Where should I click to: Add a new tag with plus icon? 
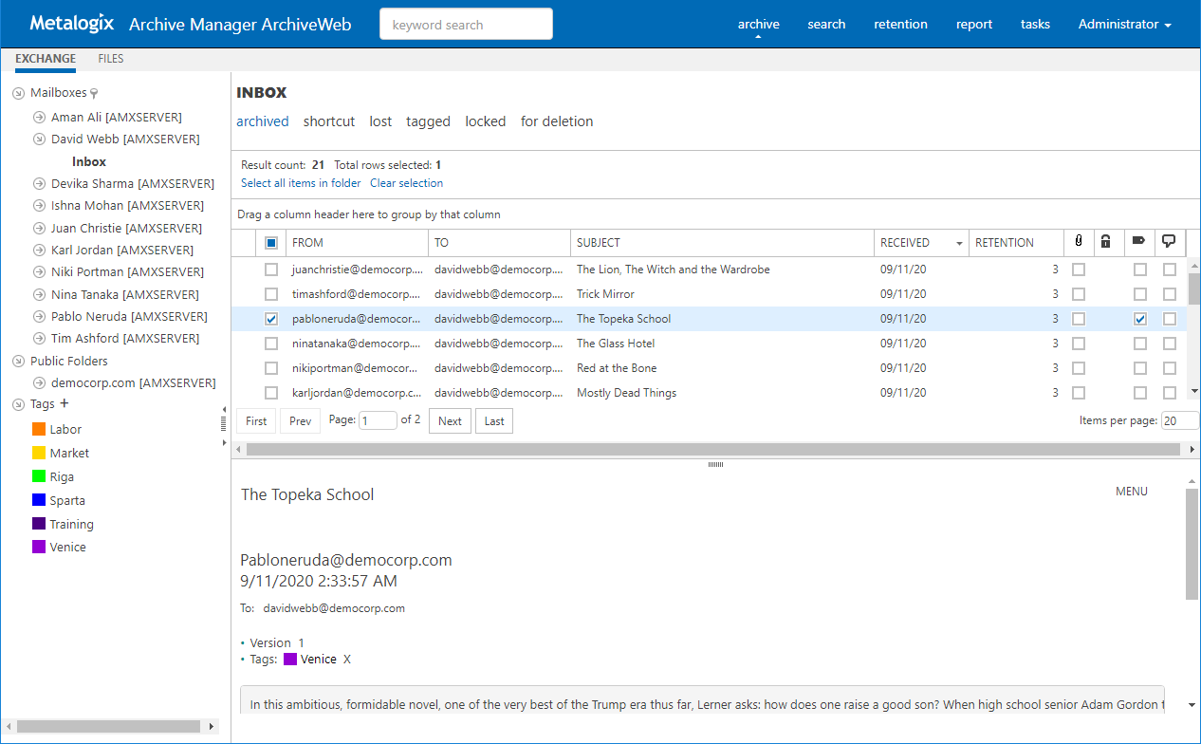(x=65, y=404)
